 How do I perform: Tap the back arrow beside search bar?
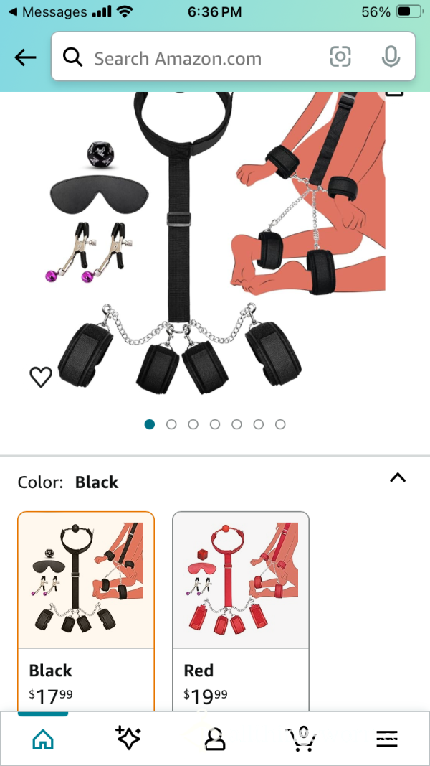25,57
